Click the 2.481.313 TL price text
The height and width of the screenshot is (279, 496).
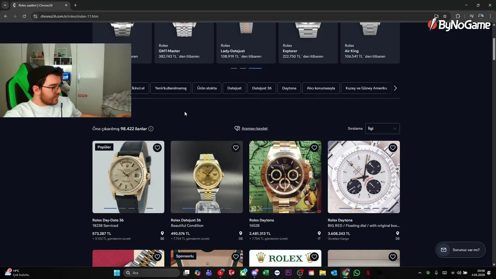coord(260,234)
